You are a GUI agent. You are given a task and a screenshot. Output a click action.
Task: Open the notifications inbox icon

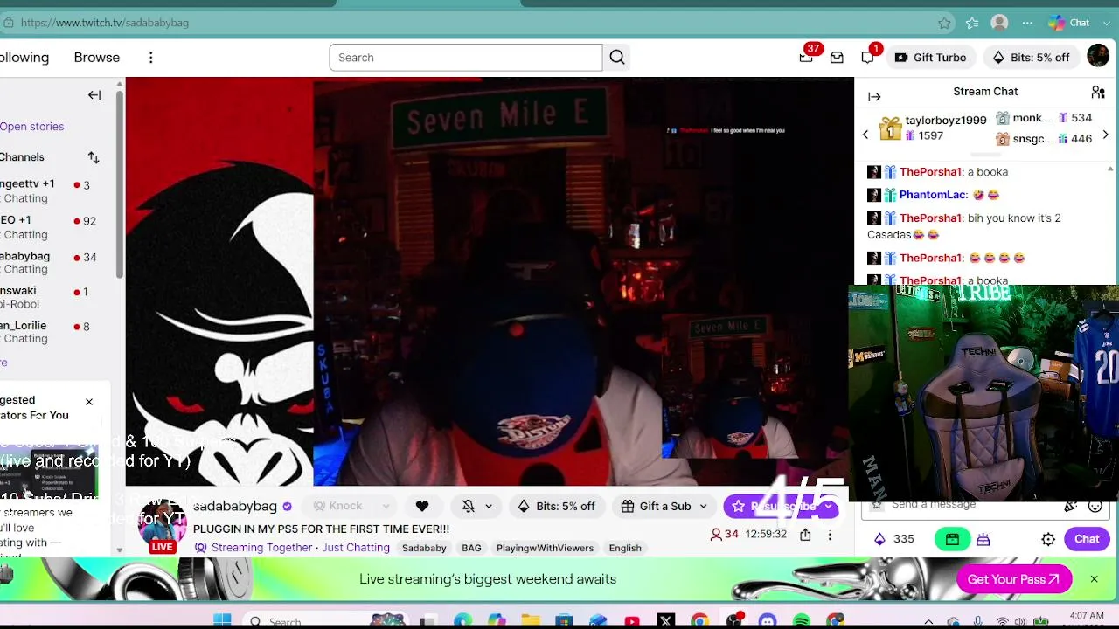[837, 58]
